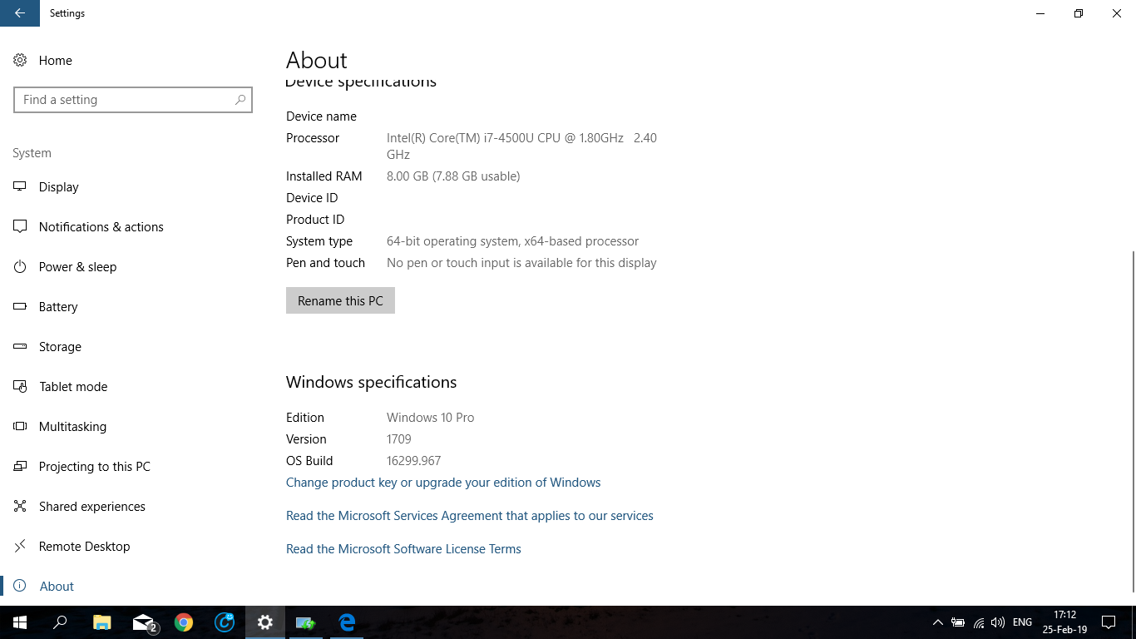The height and width of the screenshot is (639, 1136).
Task: Launch Google Chrome from taskbar
Action: pyautogui.click(x=184, y=622)
